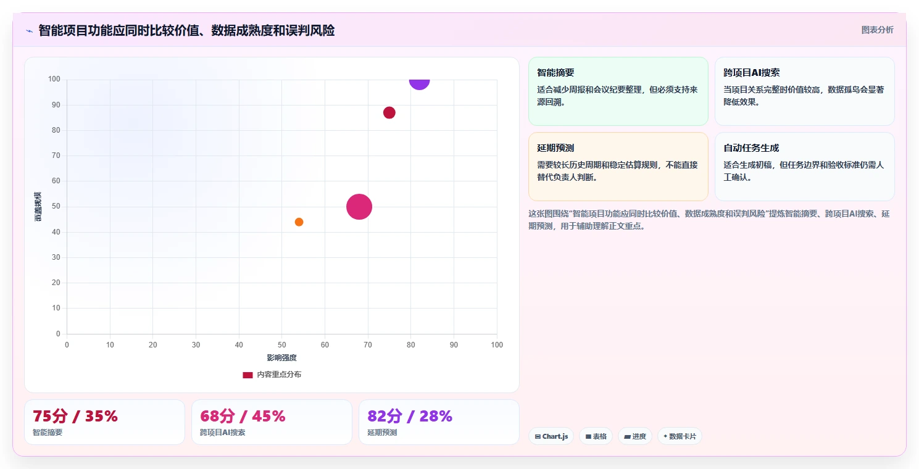Viewport: 919px width, 469px height.
Task: Open the 68分 / 45% stat card
Action: tap(272, 422)
